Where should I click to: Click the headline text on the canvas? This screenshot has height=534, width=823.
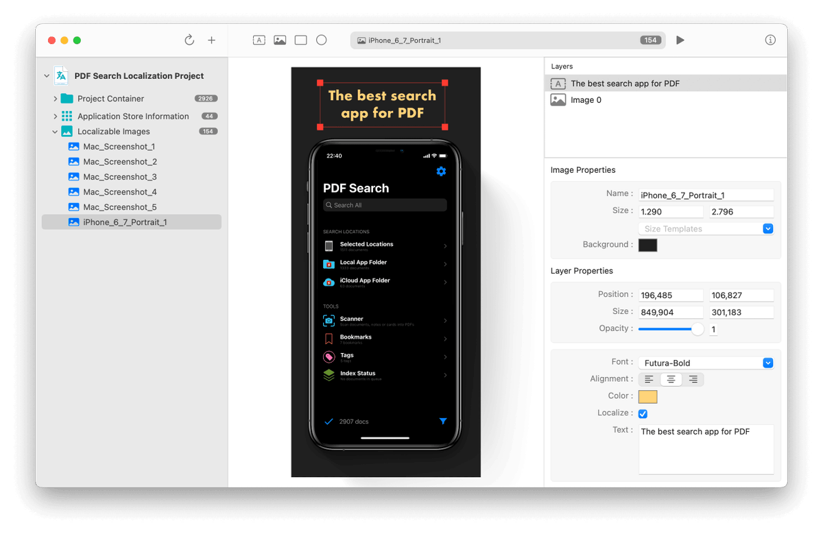click(382, 104)
